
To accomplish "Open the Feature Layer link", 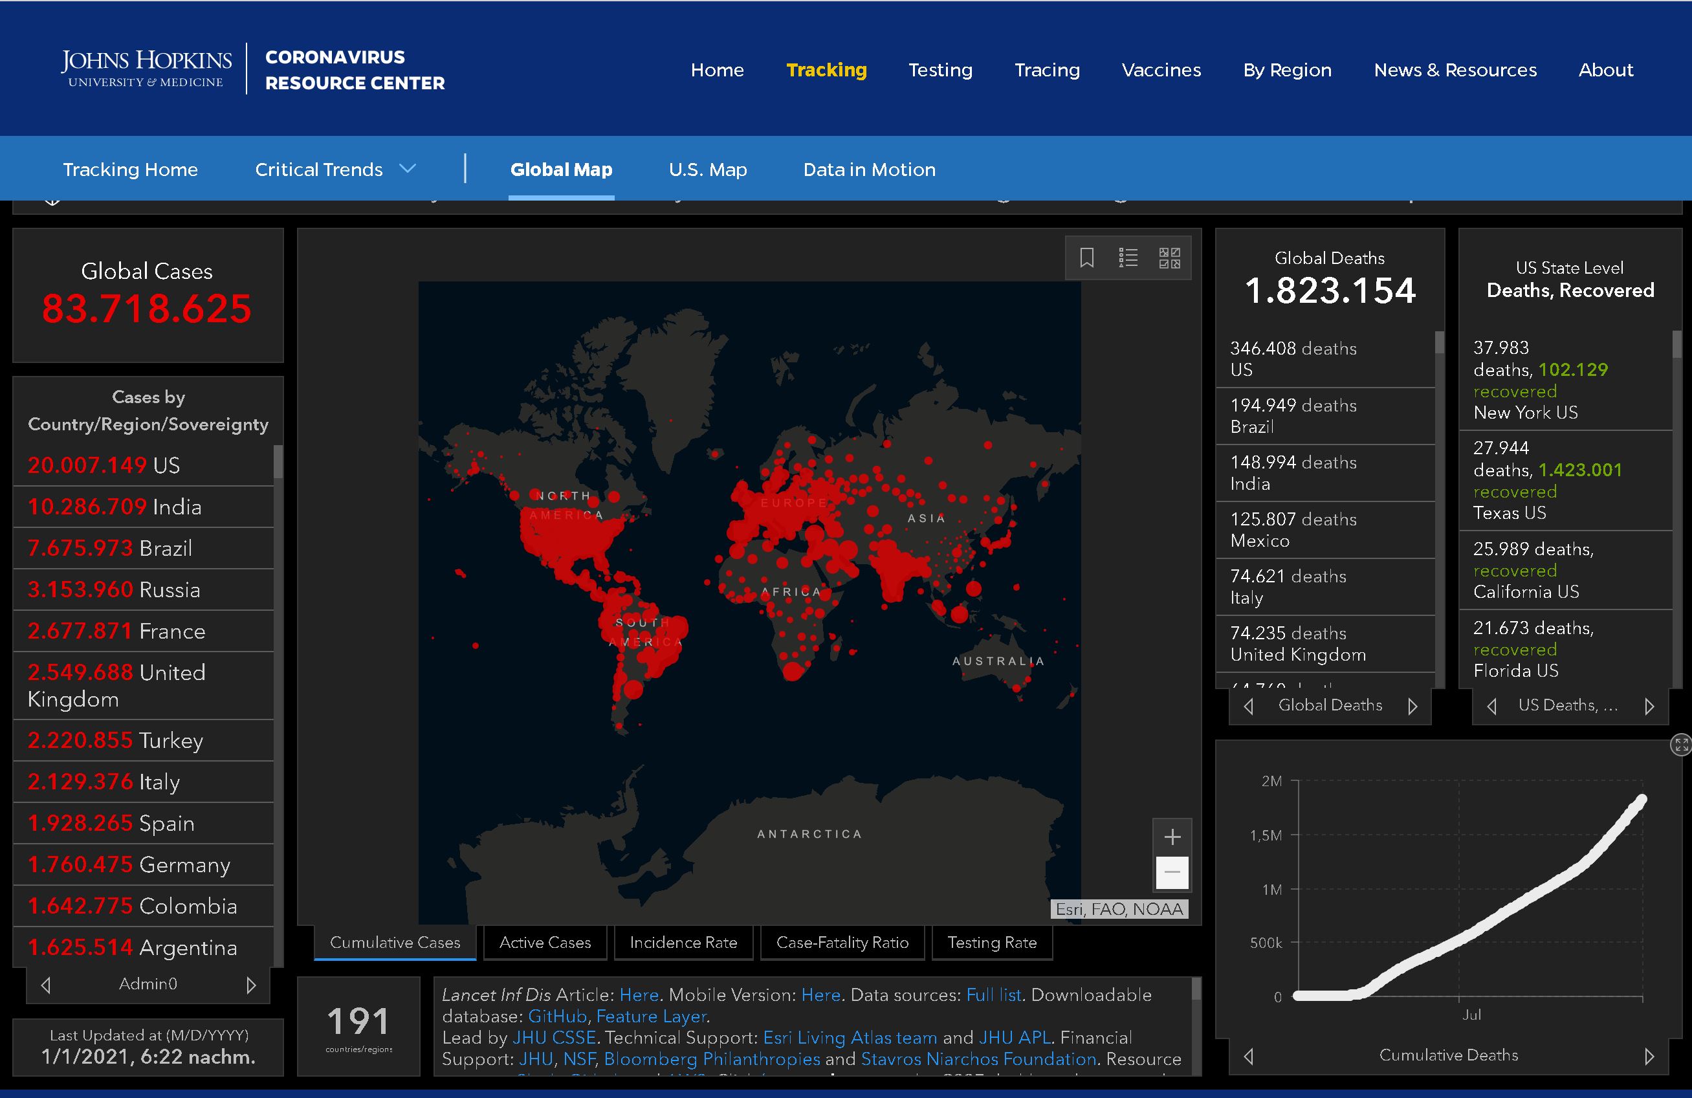I will click(x=652, y=1016).
